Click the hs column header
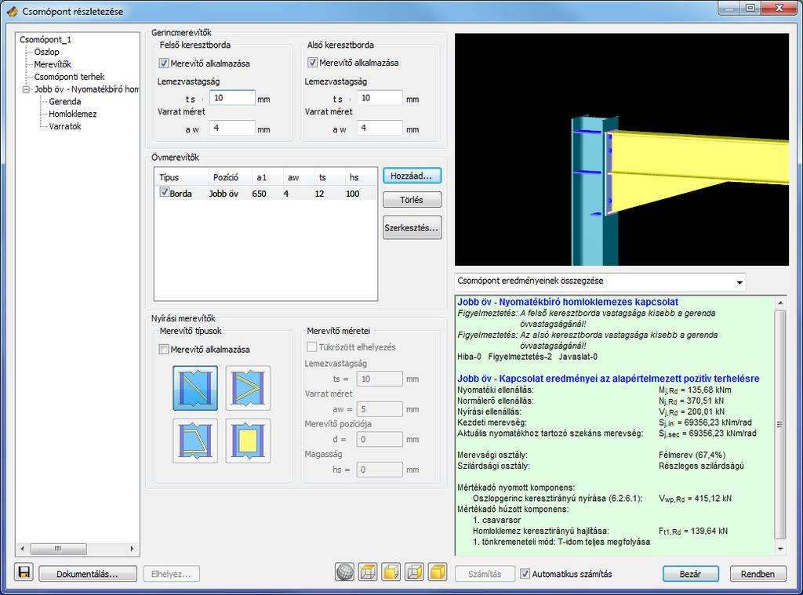The image size is (803, 595). [354, 177]
